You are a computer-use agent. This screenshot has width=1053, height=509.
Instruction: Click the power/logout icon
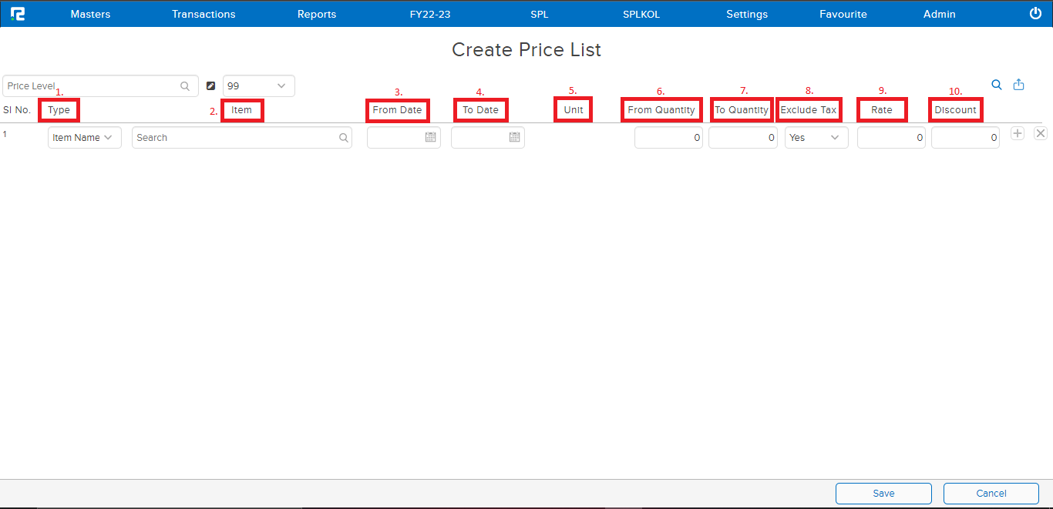[x=1035, y=14]
